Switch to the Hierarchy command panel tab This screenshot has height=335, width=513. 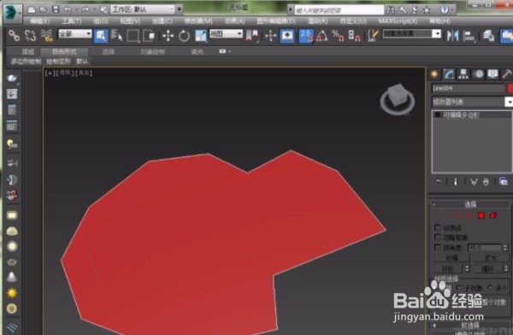(x=463, y=74)
